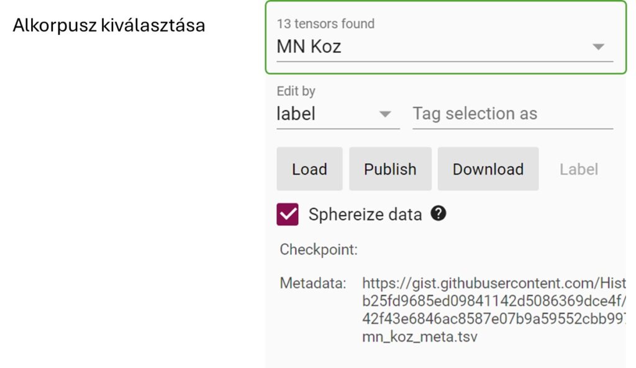The height and width of the screenshot is (368, 636).
Task: Click the small arrow next to label
Action: pos(384,114)
